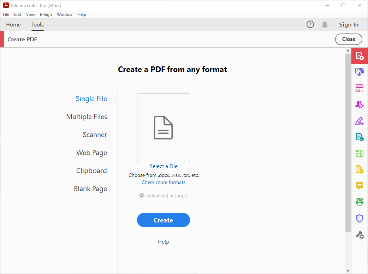Open More Tools wrench icon
368x274 pixels.
[x=359, y=234]
